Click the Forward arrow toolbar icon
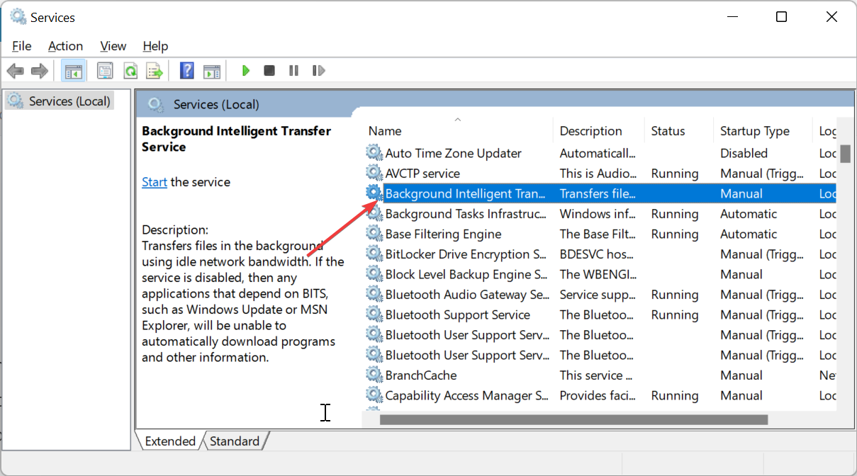The height and width of the screenshot is (476, 857). point(40,71)
